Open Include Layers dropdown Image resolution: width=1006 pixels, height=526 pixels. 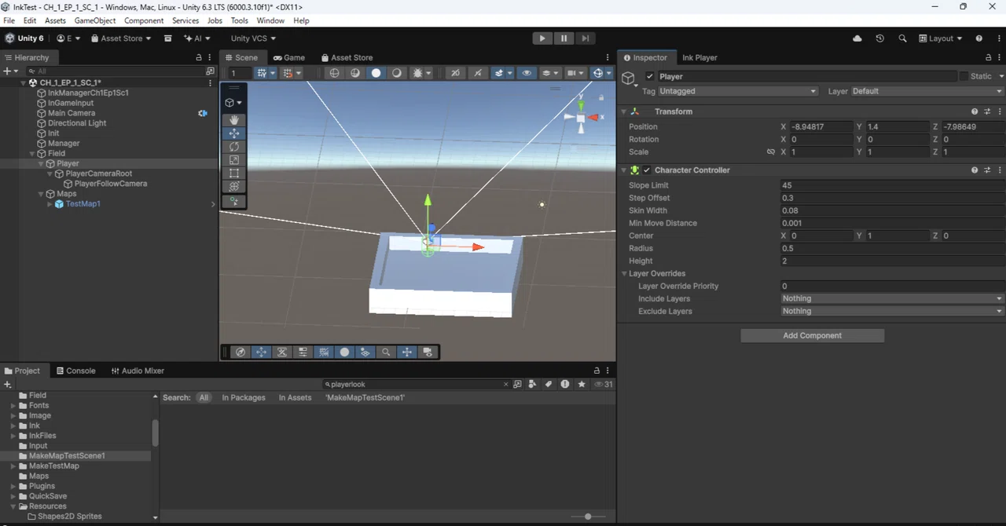893,298
